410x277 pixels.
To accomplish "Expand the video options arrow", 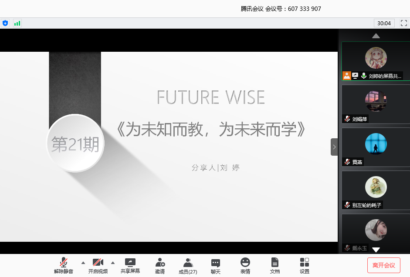I will click(112, 263).
